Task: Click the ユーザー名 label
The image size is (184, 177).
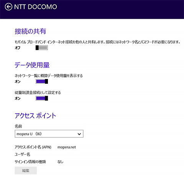Action: pyautogui.click(x=22, y=154)
